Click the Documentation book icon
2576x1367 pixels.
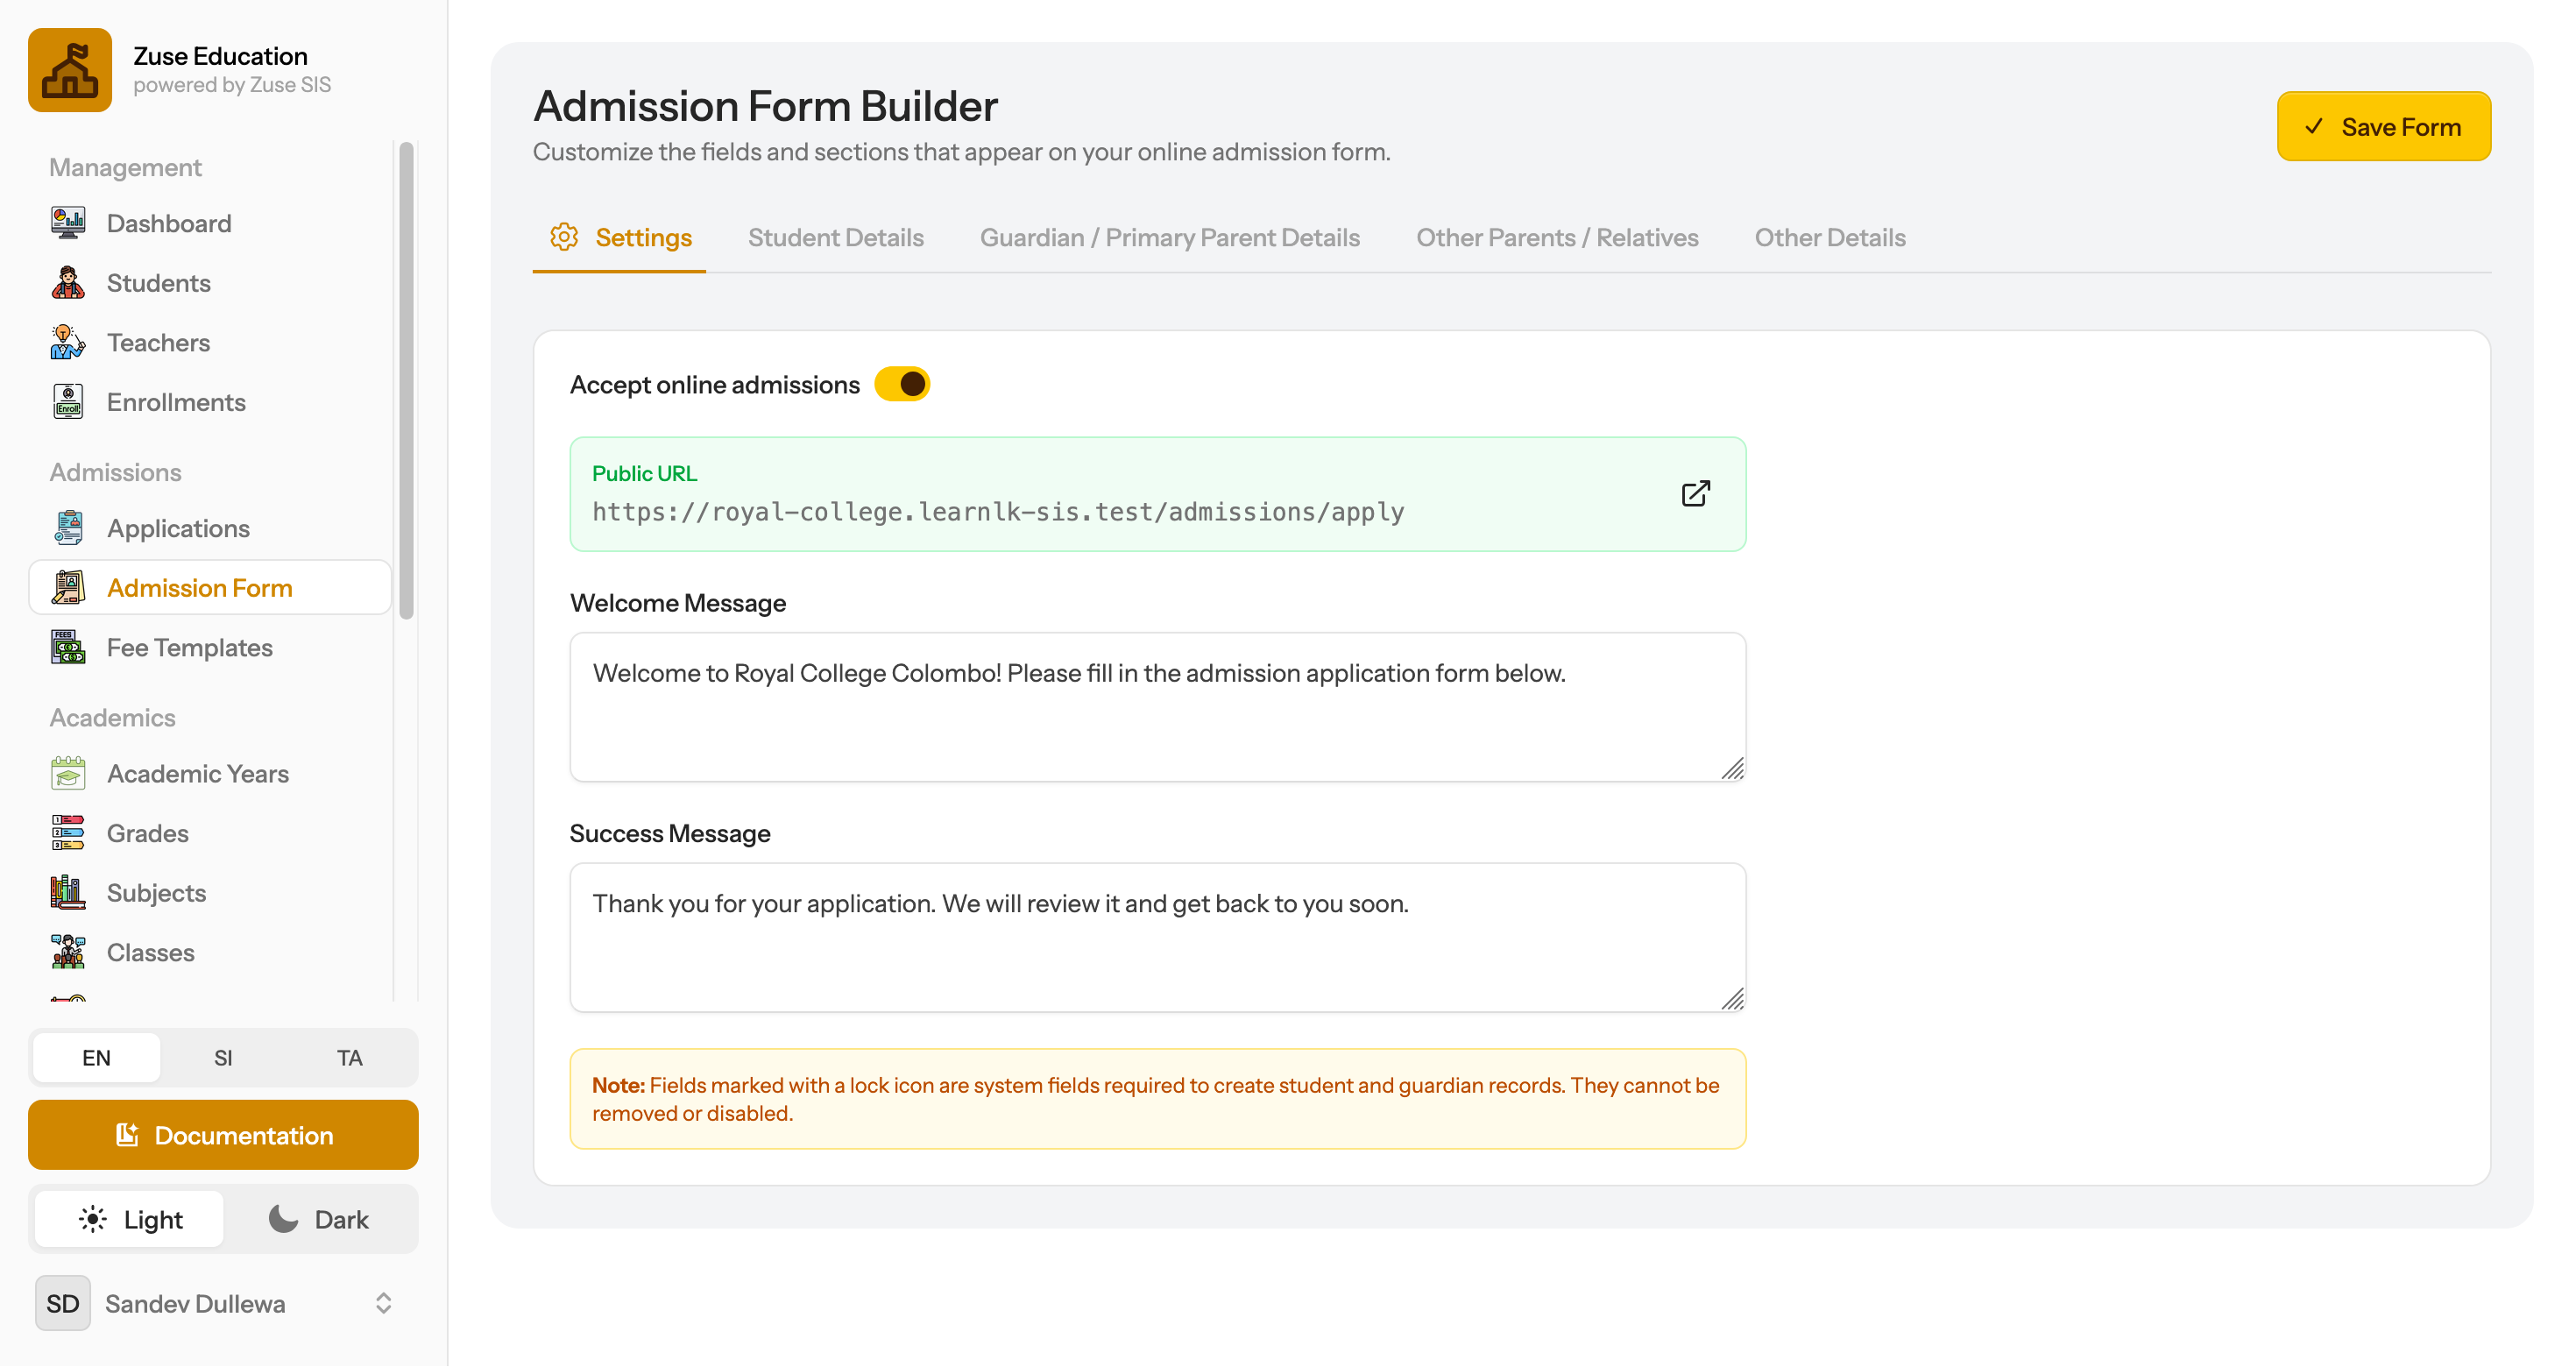(127, 1134)
